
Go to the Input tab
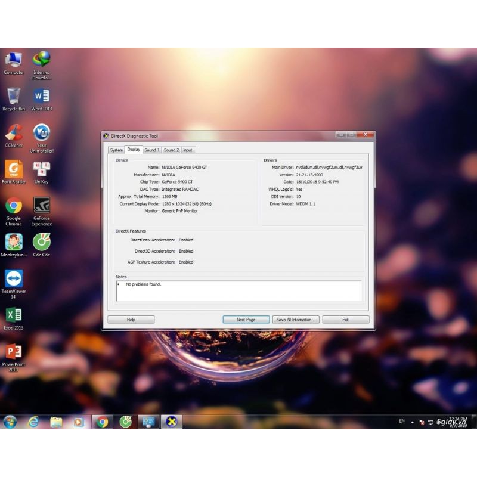(x=188, y=150)
